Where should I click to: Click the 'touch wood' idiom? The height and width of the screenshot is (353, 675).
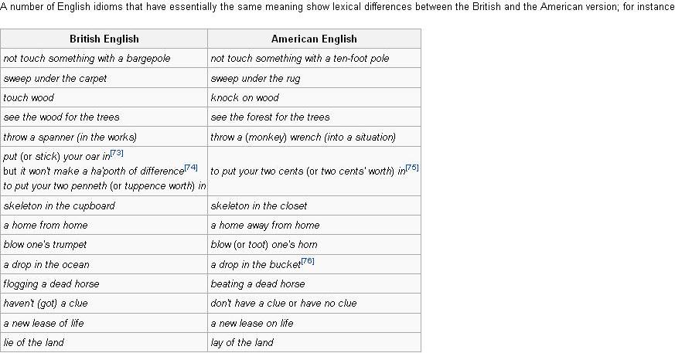point(29,97)
